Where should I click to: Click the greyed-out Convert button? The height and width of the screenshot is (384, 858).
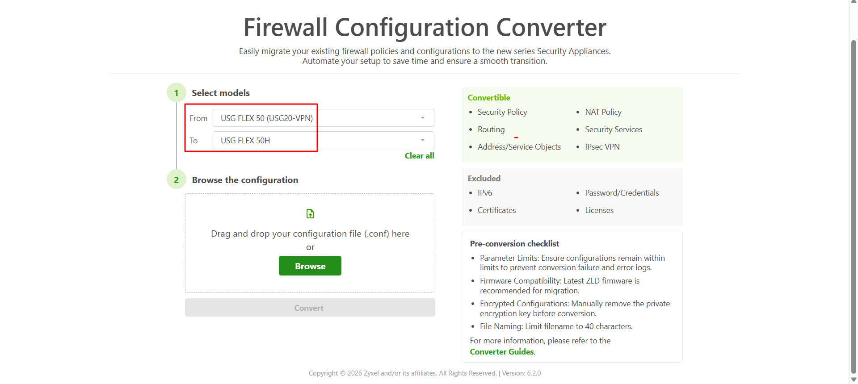click(310, 308)
